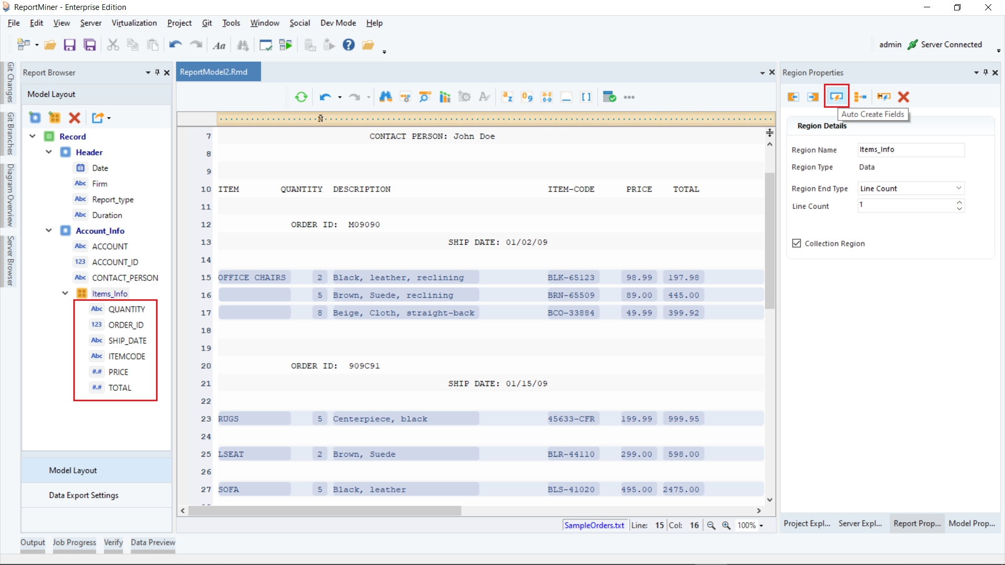Open the Data Export Settings section
This screenshot has height=565, width=1005.
84,495
